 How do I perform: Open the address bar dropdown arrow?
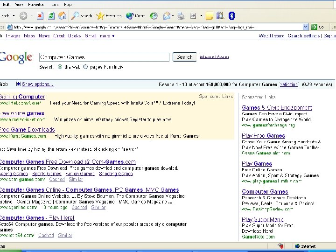click(306, 27)
